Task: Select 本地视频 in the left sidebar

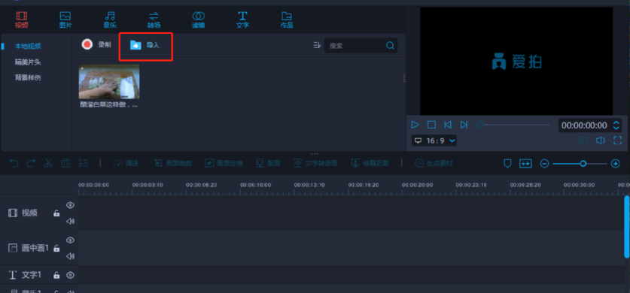Action: 28,46
